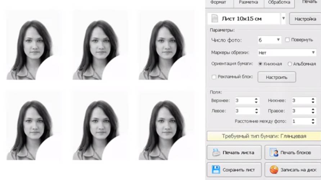
Task: Open the Лист 10x15 см format dropdown
Action: 283,18
